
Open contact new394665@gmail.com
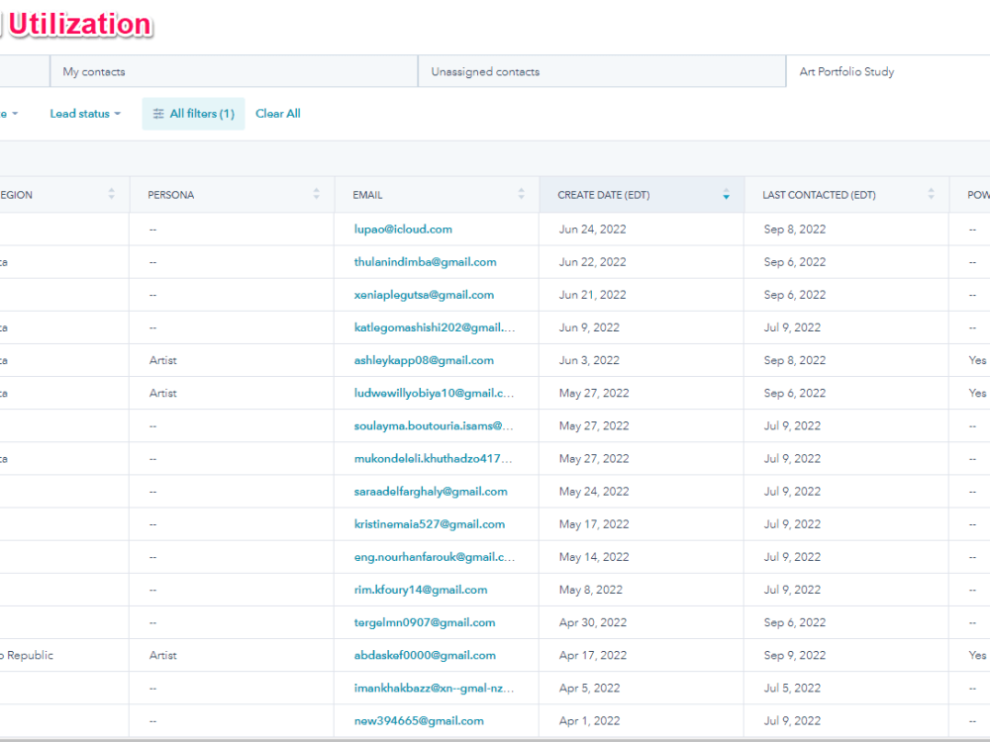[x=419, y=721]
